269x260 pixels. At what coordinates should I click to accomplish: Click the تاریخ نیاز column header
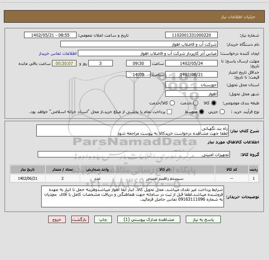click(28, 169)
